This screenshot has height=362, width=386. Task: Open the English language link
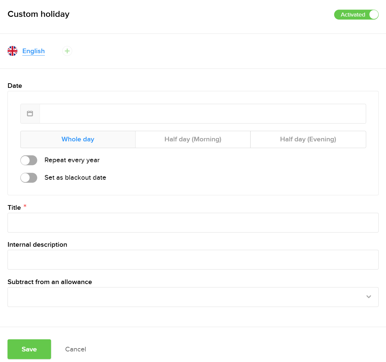point(33,51)
